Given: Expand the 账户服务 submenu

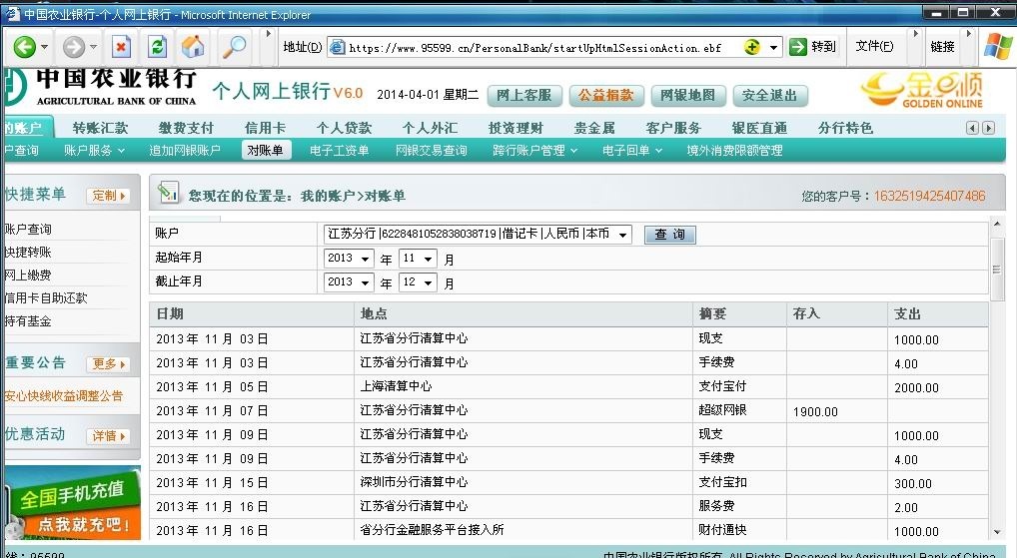Looking at the screenshot, I should 94,151.
